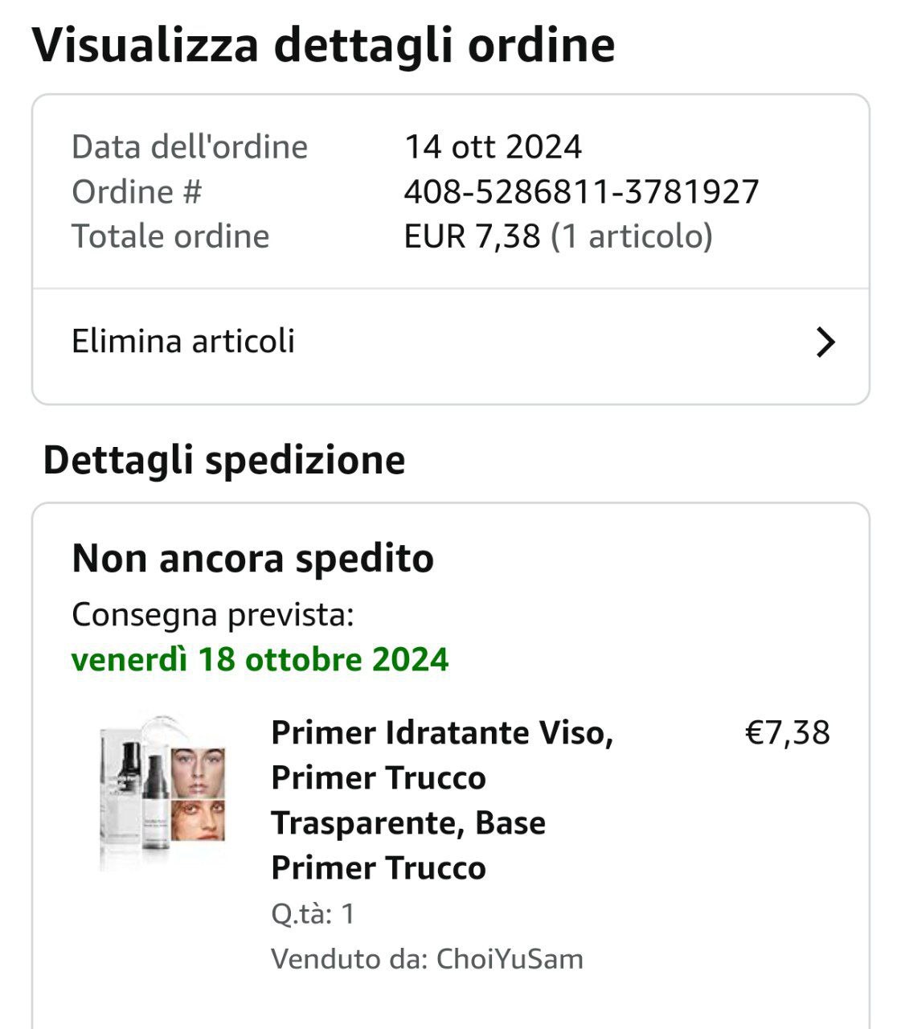
Task: Click the green delivery date venerdì 18 ottobre
Action: (x=260, y=660)
